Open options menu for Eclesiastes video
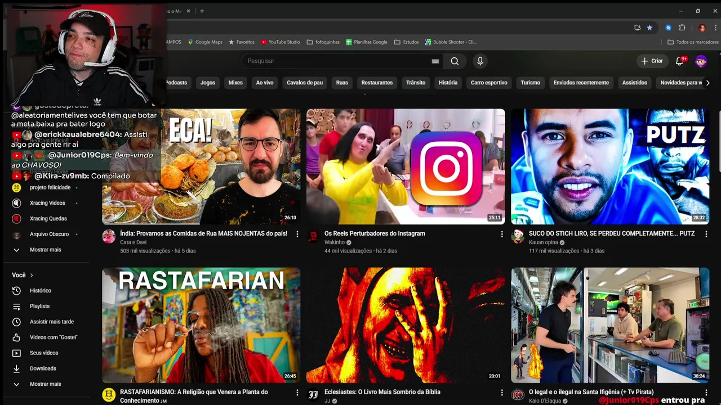Image resolution: width=721 pixels, height=405 pixels. pos(502,393)
